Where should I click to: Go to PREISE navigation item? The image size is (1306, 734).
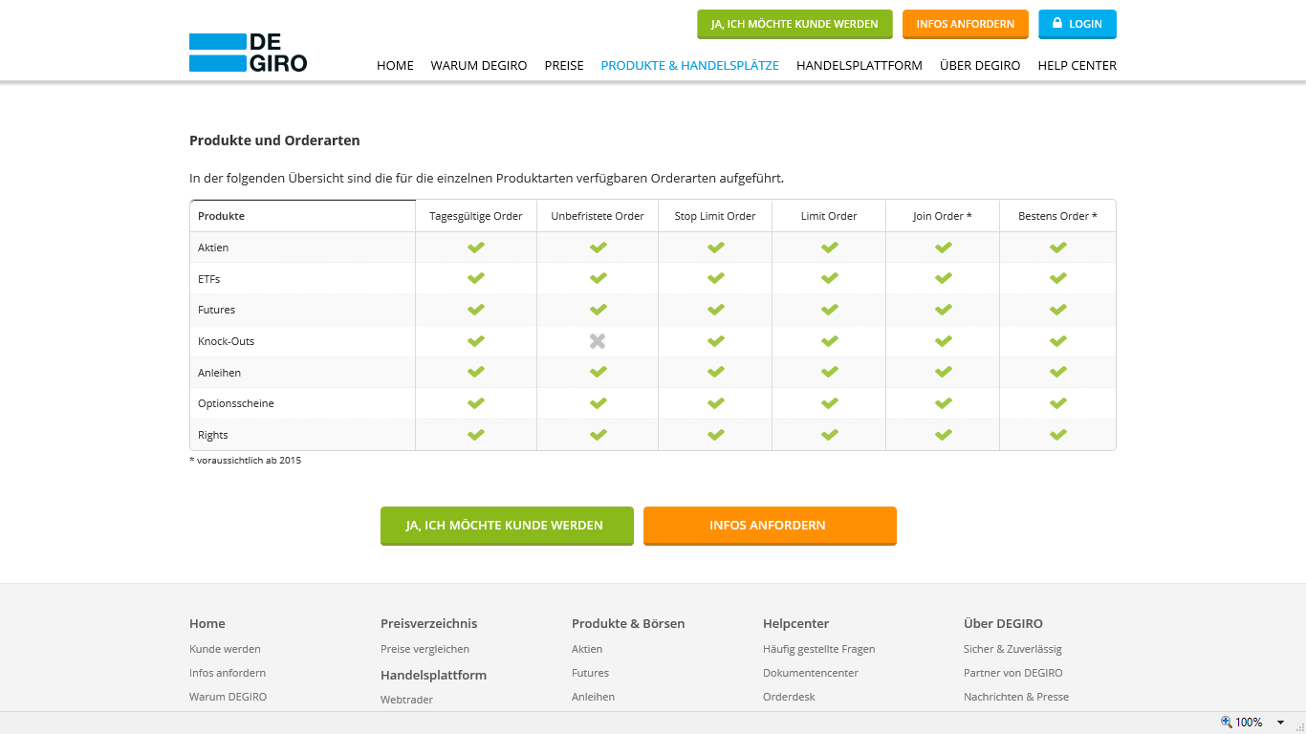point(564,66)
